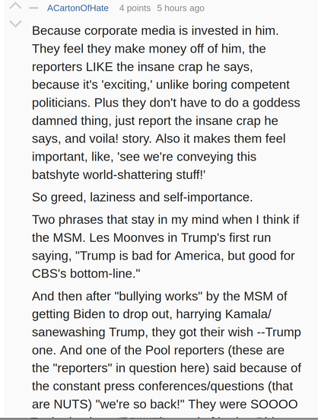Click the capitalized word "NUTS)" in the text
The height and width of the screenshot is (420, 318).
point(73,404)
